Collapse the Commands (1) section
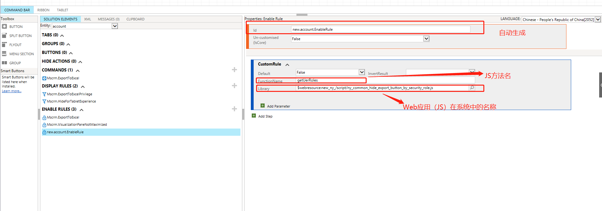The image size is (602, 211). coord(78,71)
